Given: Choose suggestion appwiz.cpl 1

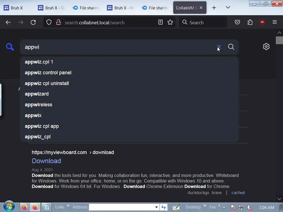Looking at the screenshot, I should coord(129,62).
